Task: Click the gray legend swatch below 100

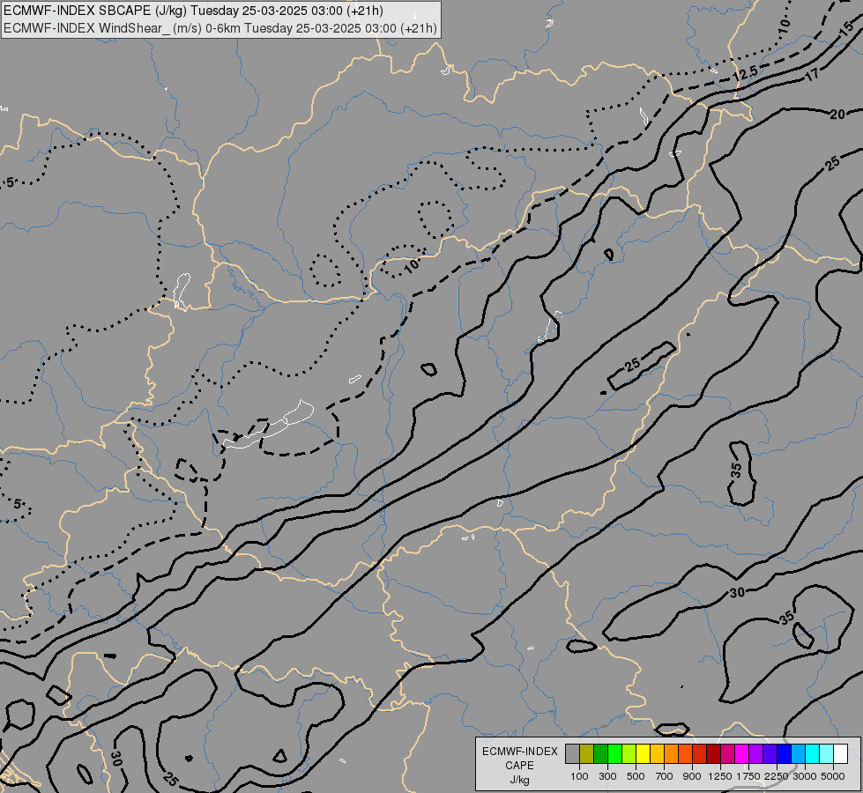Action: [572, 754]
